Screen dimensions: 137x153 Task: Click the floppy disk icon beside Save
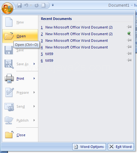pyautogui.click(x=9, y=50)
